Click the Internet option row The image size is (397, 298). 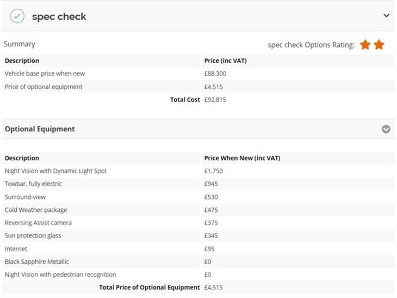pos(199,249)
